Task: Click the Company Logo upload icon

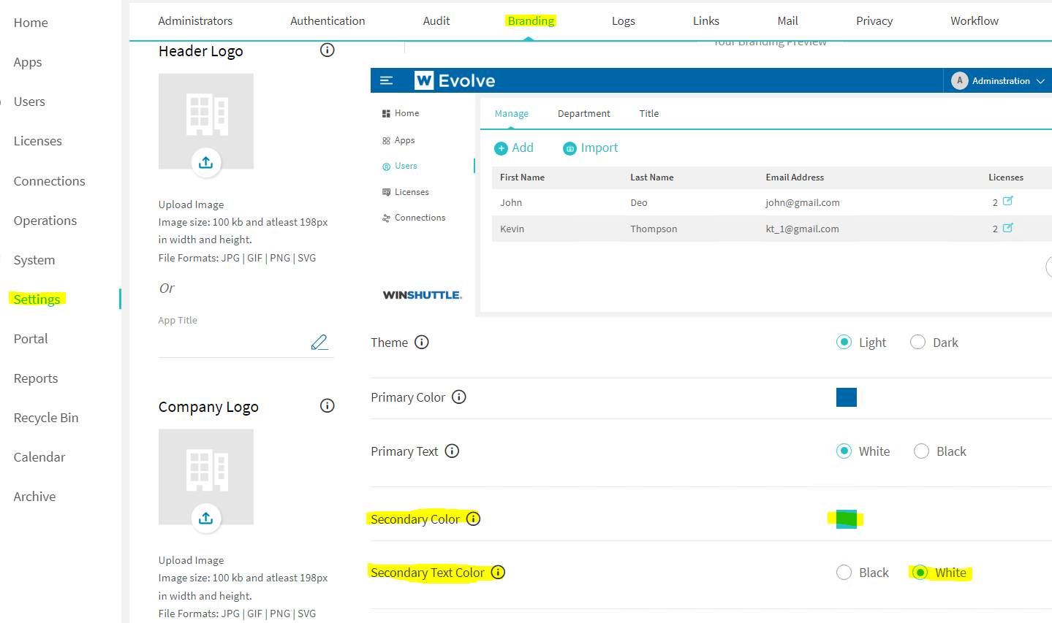Action: [x=205, y=518]
